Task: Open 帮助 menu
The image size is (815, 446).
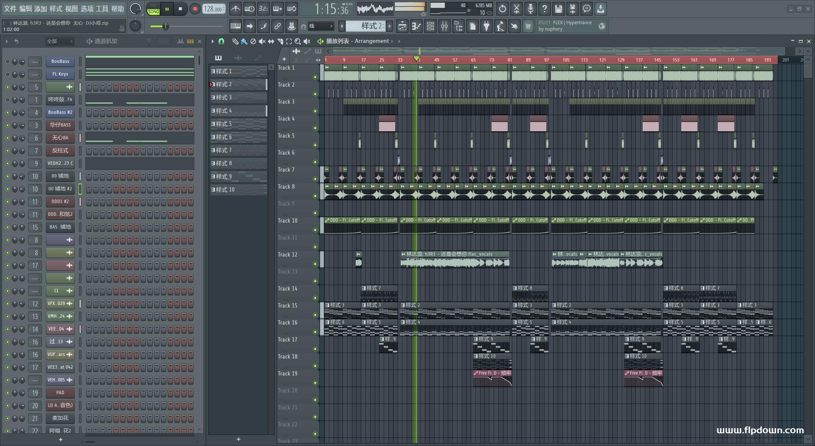Action: coord(118,8)
